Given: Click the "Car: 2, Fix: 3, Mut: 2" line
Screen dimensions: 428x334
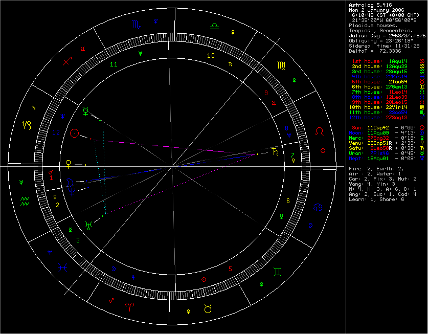Looking at the screenshot, I should tap(382, 179).
